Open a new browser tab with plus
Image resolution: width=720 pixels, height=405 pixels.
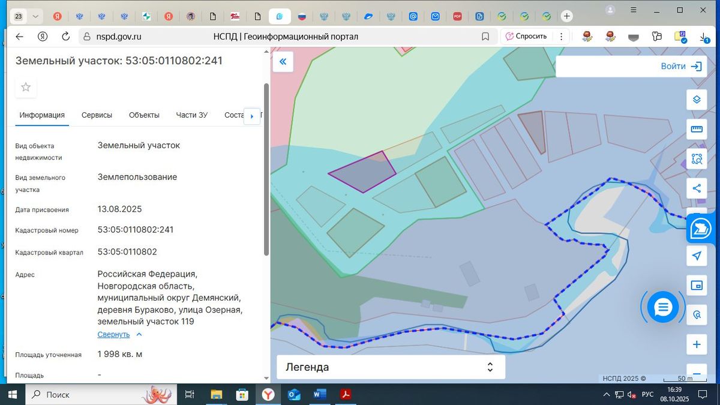coord(567,16)
